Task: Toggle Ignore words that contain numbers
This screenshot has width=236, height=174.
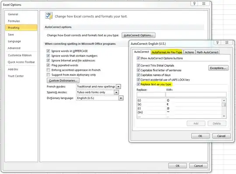Action: [48, 56]
